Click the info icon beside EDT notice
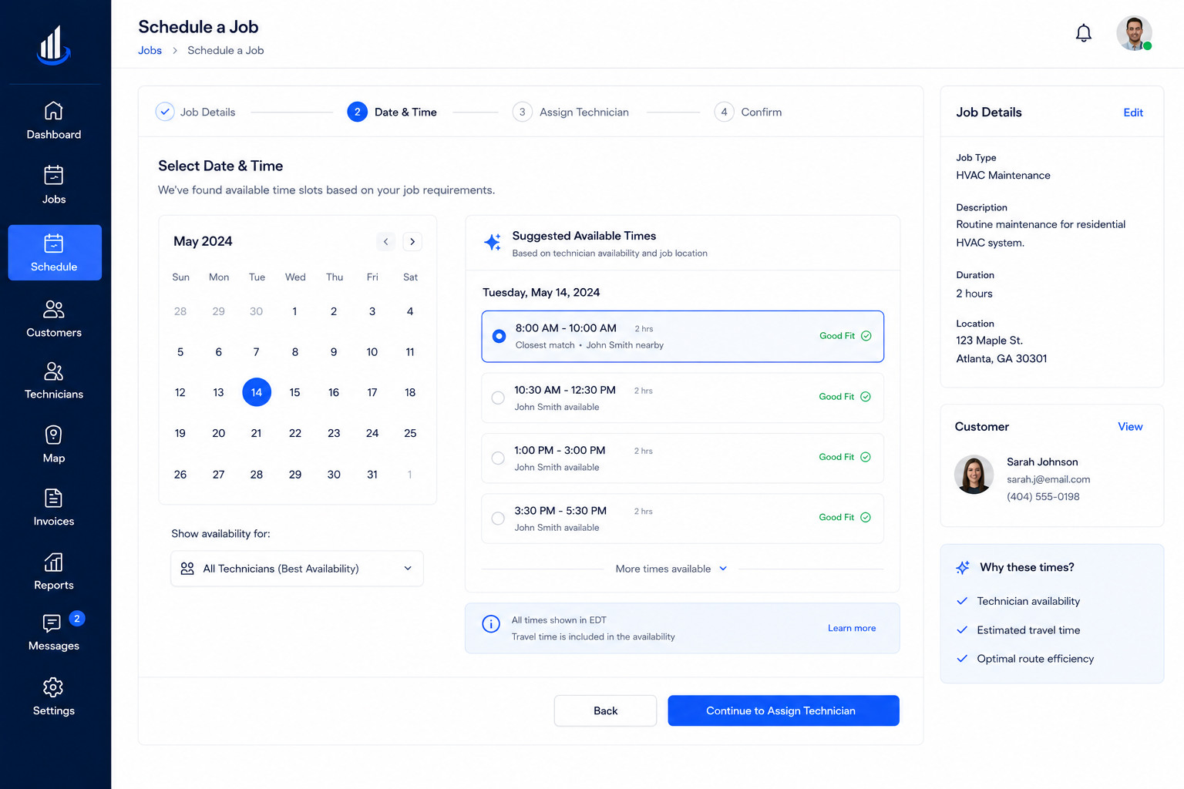The image size is (1184, 789). click(491, 624)
